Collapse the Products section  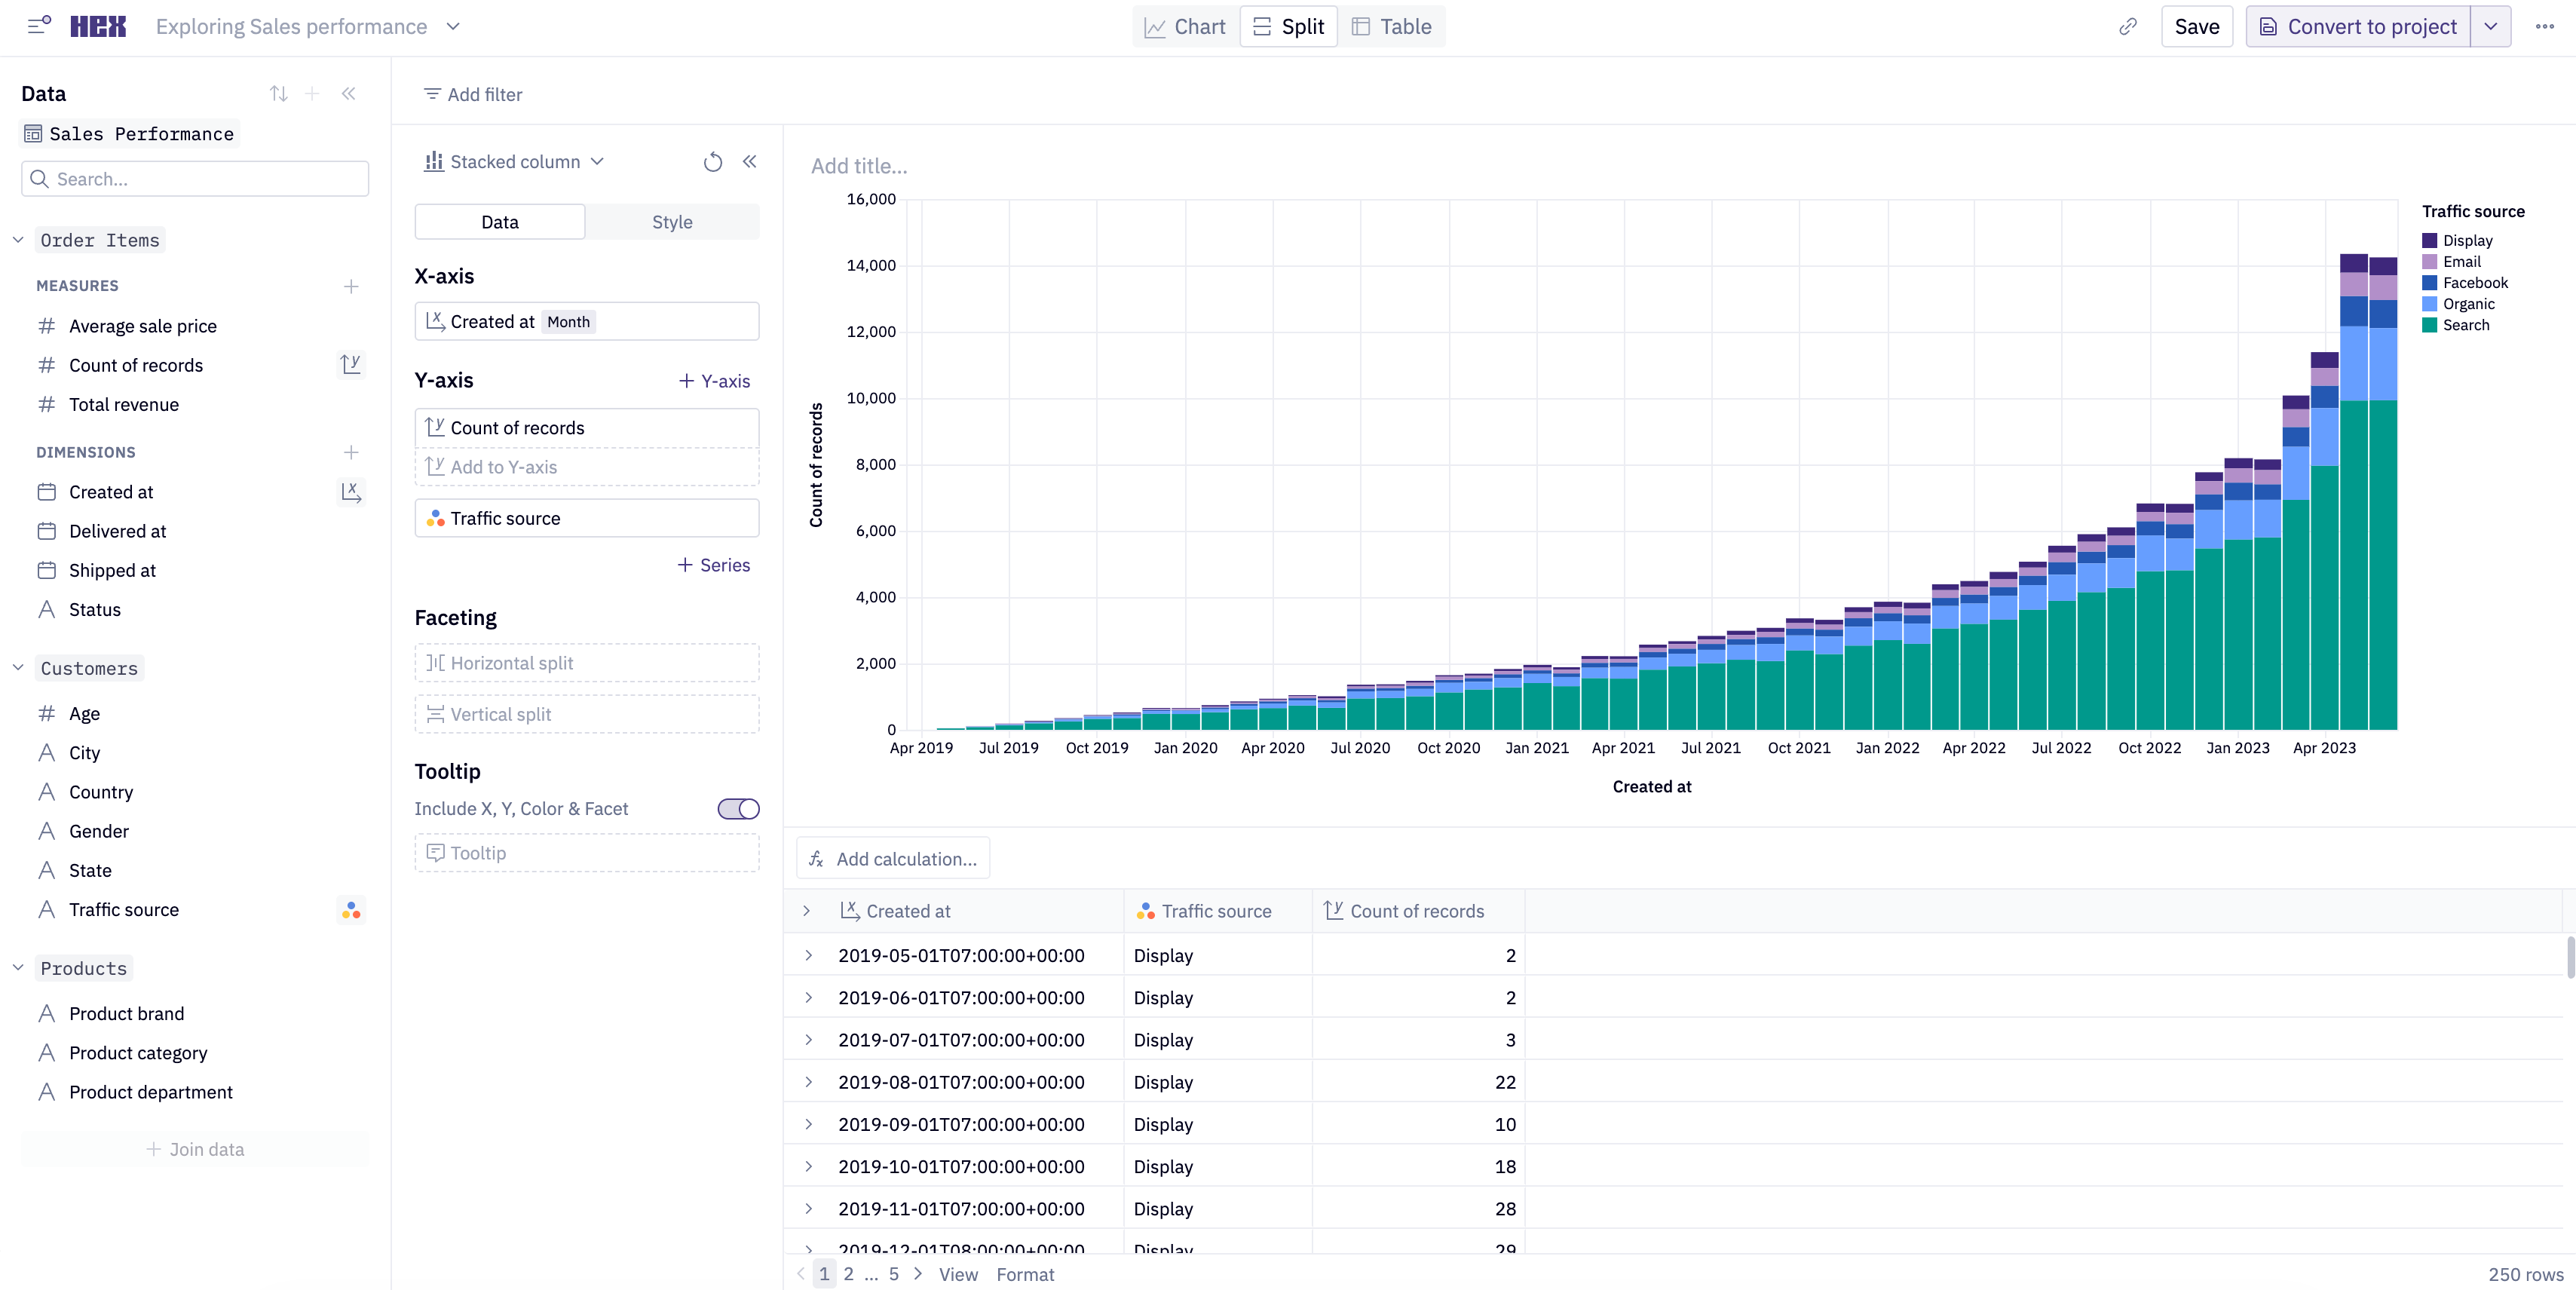click(x=18, y=968)
